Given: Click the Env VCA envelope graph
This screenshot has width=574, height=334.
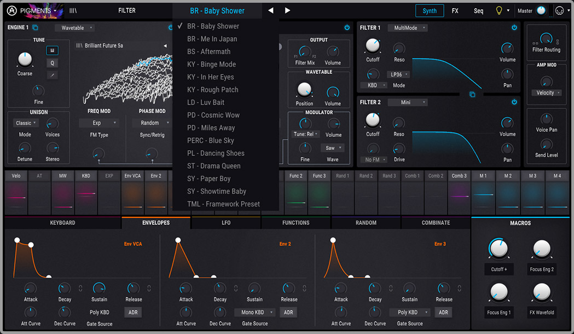Looking at the screenshot, I should (x=83, y=258).
